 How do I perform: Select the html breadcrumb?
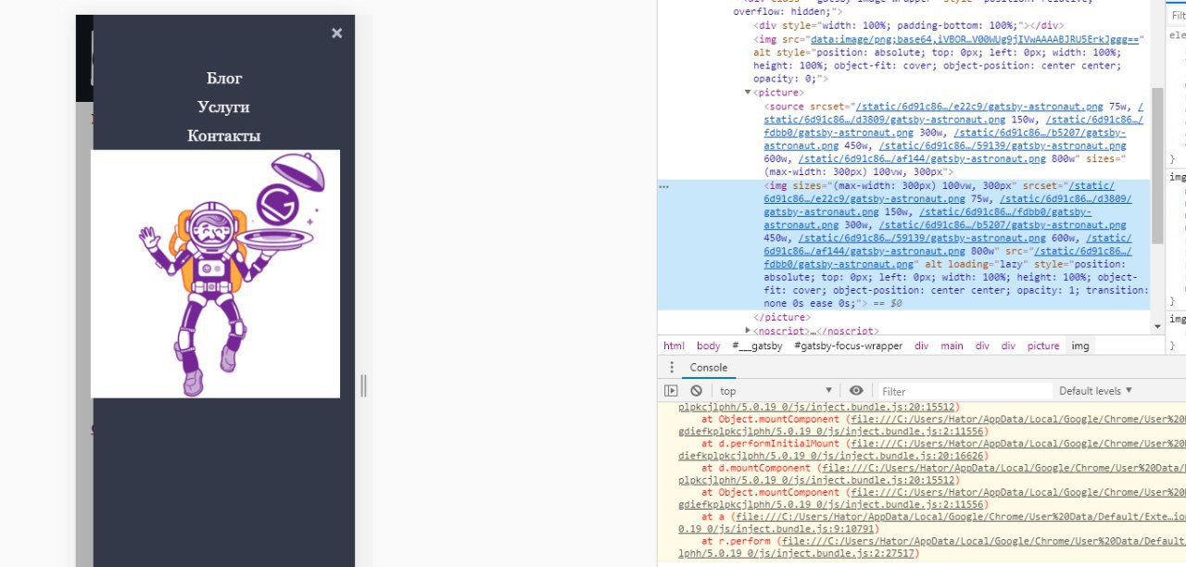tap(674, 346)
